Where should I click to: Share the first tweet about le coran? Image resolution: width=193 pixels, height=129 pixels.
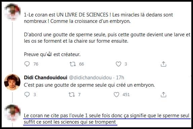point(163,64)
